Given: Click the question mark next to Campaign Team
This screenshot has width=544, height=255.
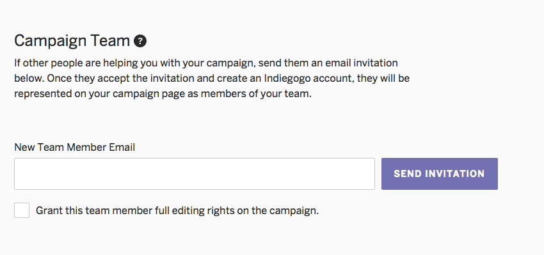Looking at the screenshot, I should pyautogui.click(x=140, y=42).
